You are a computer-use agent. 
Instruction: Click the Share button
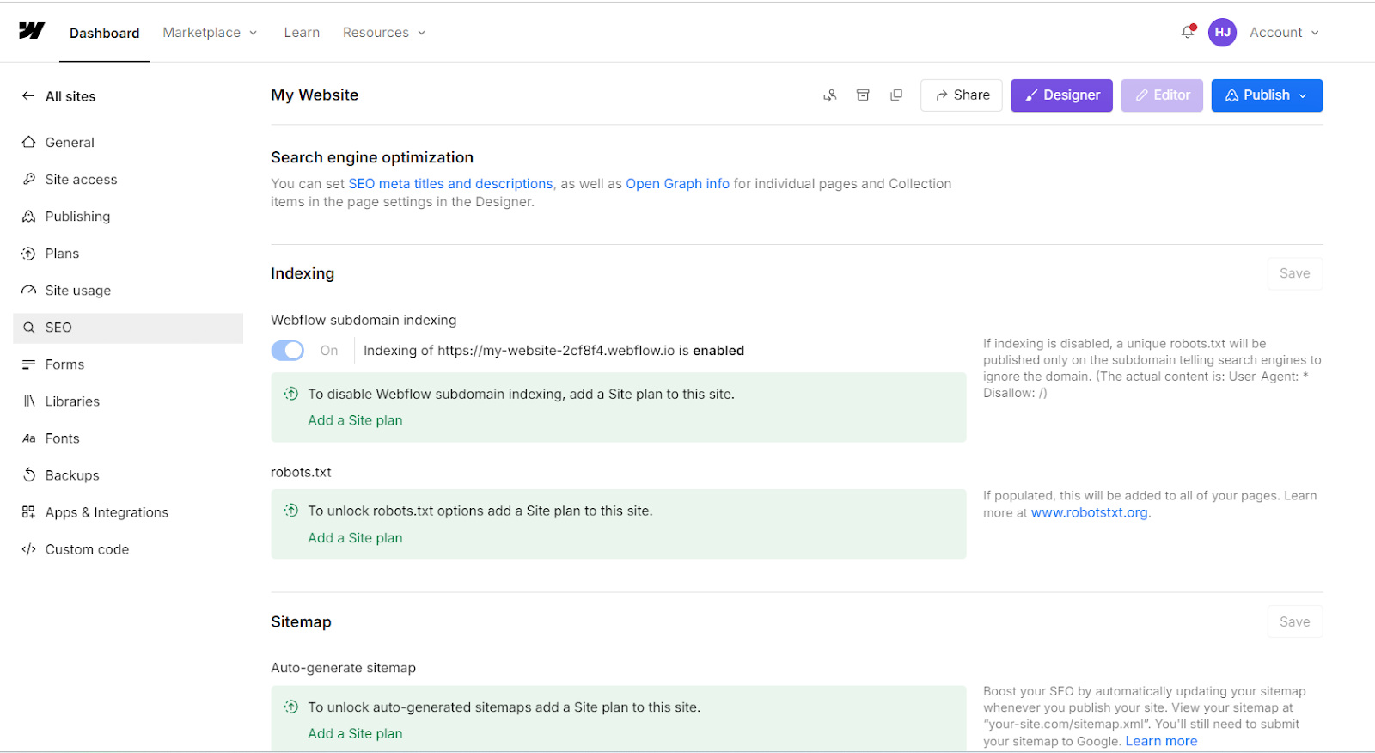pos(962,95)
